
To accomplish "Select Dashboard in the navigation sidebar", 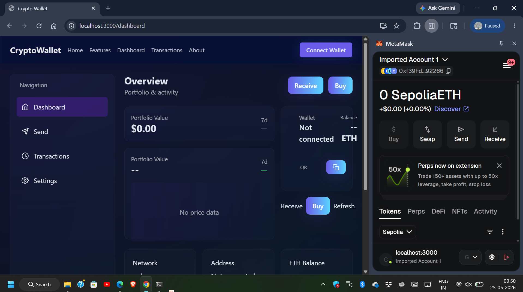I will click(62, 107).
